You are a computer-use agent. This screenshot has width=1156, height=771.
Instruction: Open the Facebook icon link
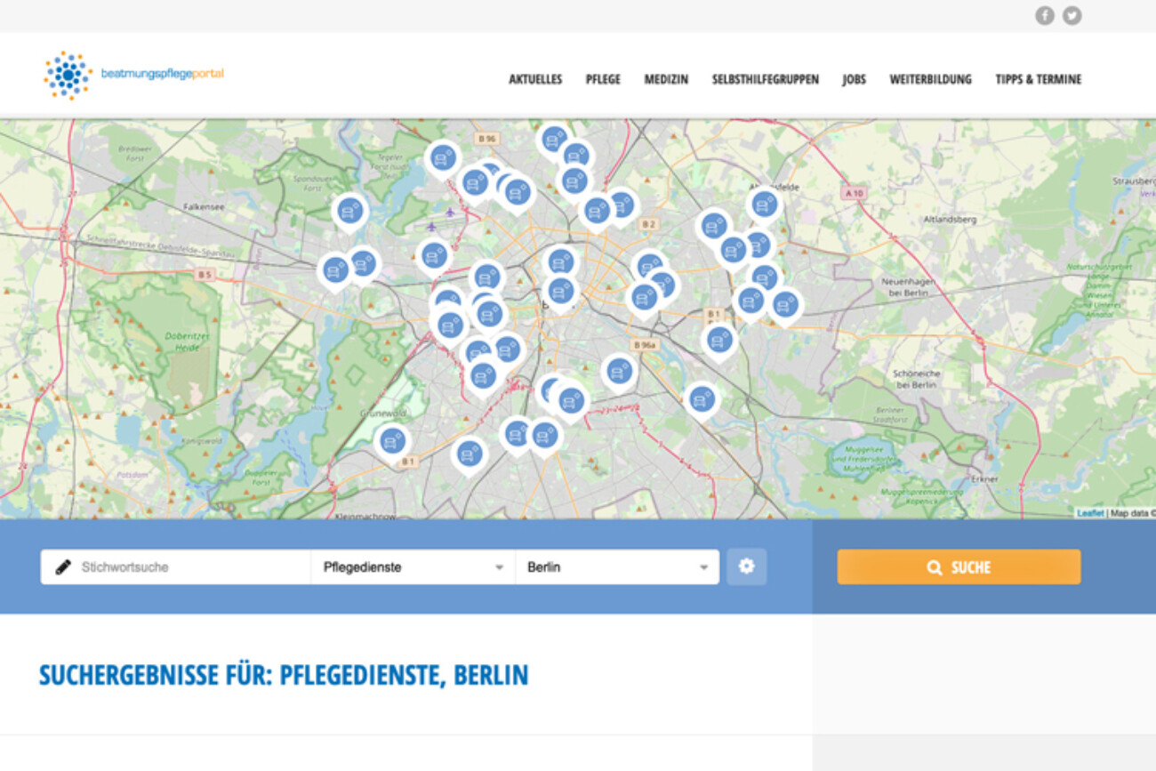click(1044, 16)
